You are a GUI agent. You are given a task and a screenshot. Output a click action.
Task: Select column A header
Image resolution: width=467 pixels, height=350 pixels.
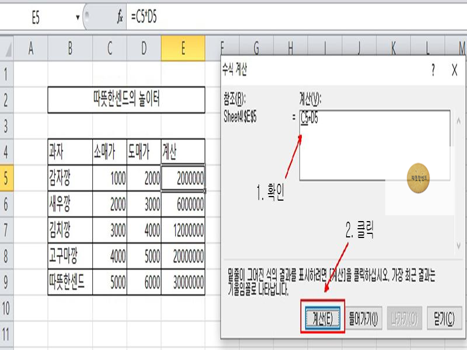pyautogui.click(x=31, y=48)
